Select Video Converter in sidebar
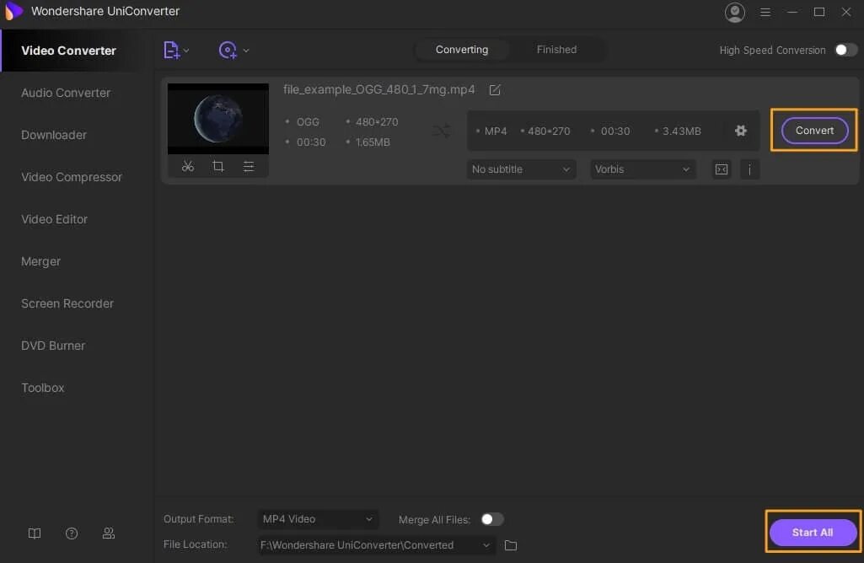 [68, 51]
